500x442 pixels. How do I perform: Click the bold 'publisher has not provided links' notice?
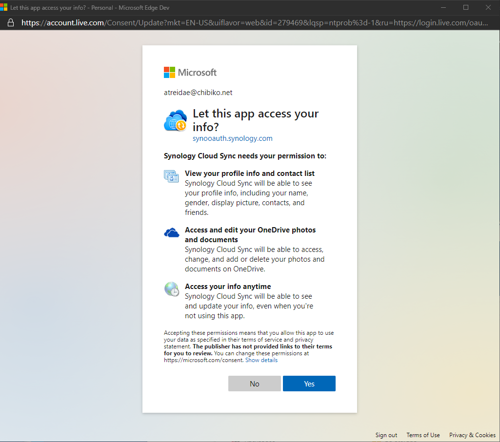click(248, 350)
